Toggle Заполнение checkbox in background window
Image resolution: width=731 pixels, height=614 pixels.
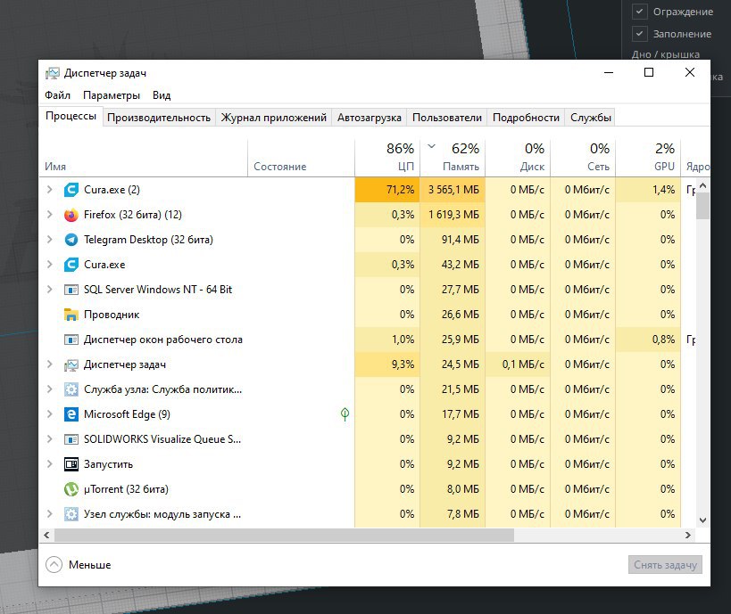point(640,34)
